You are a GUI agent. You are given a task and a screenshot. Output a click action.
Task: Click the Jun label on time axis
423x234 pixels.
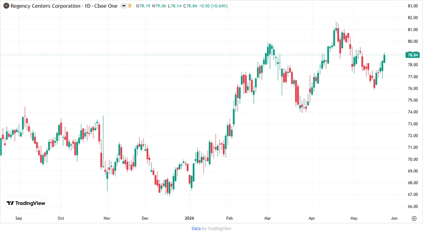(x=394, y=218)
